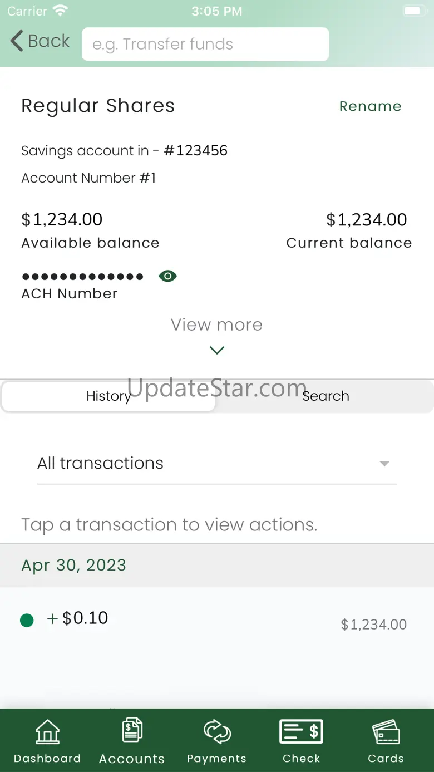Viewport: 434px width, 772px height.
Task: Tap the Accounts document icon
Action: [132, 730]
